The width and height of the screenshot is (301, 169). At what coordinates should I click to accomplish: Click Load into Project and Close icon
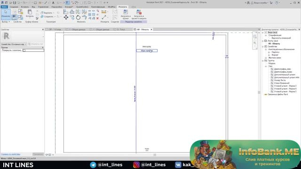139,15
